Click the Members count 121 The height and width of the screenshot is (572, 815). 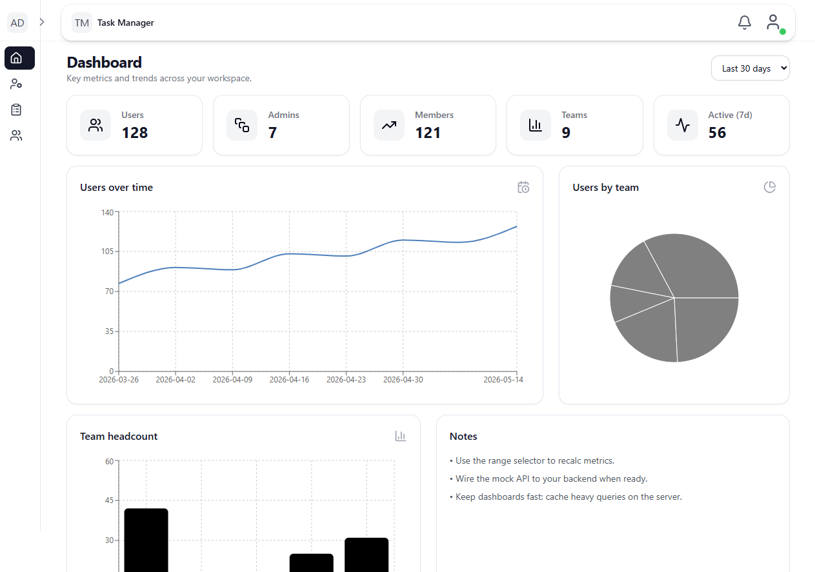tap(428, 133)
